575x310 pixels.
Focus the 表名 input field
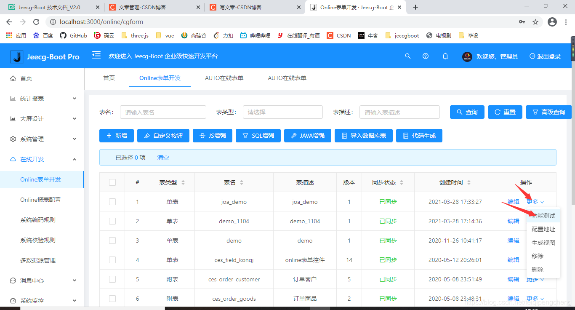point(163,112)
